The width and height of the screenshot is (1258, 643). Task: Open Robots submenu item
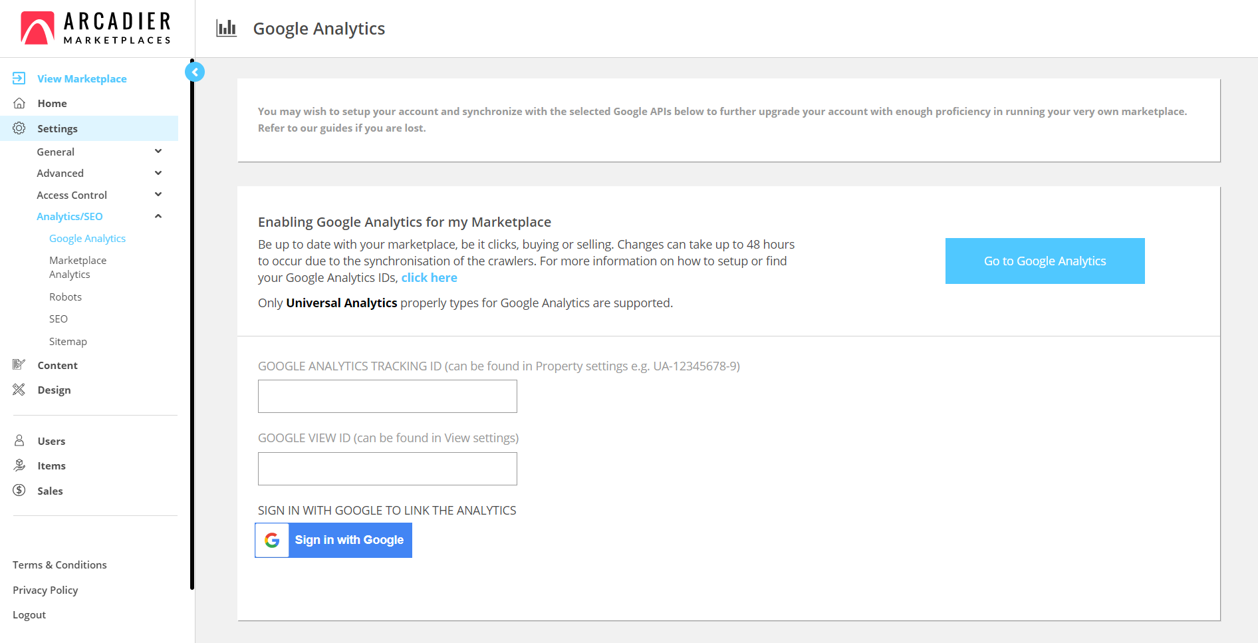tap(65, 297)
